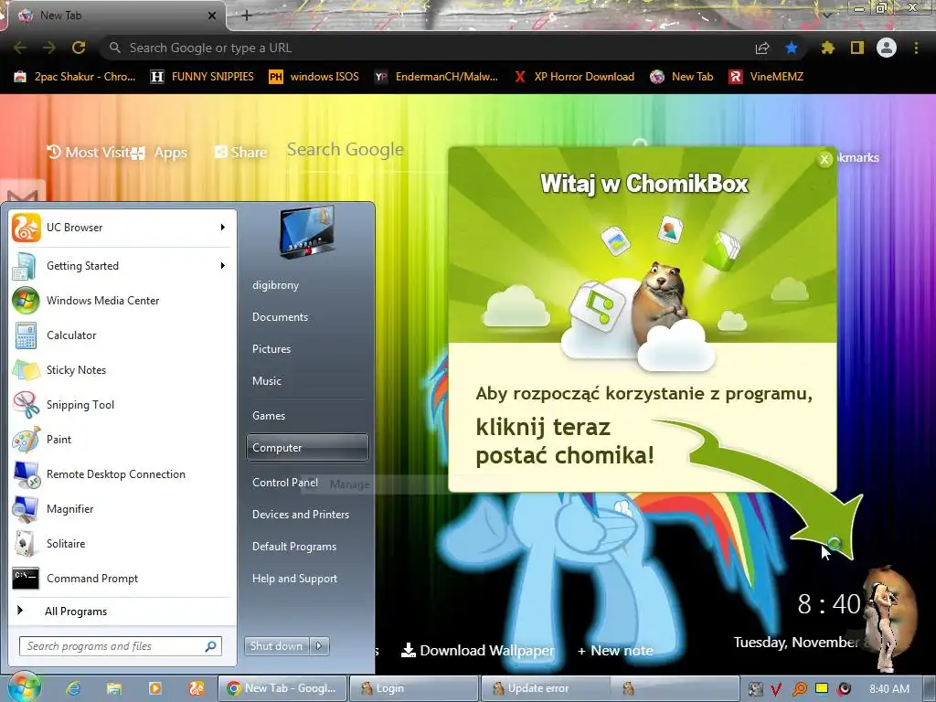The width and height of the screenshot is (936, 702).
Task: Open digibrony user folder
Action: pyautogui.click(x=276, y=285)
